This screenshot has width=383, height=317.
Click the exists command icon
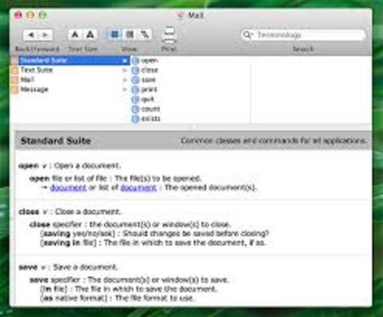click(x=135, y=119)
